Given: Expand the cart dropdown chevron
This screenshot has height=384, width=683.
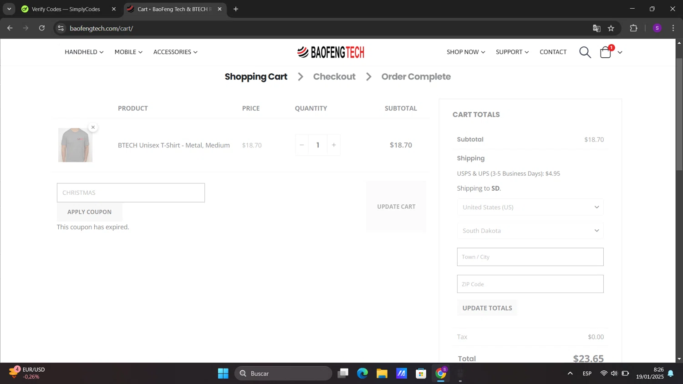Looking at the screenshot, I should [620, 53].
